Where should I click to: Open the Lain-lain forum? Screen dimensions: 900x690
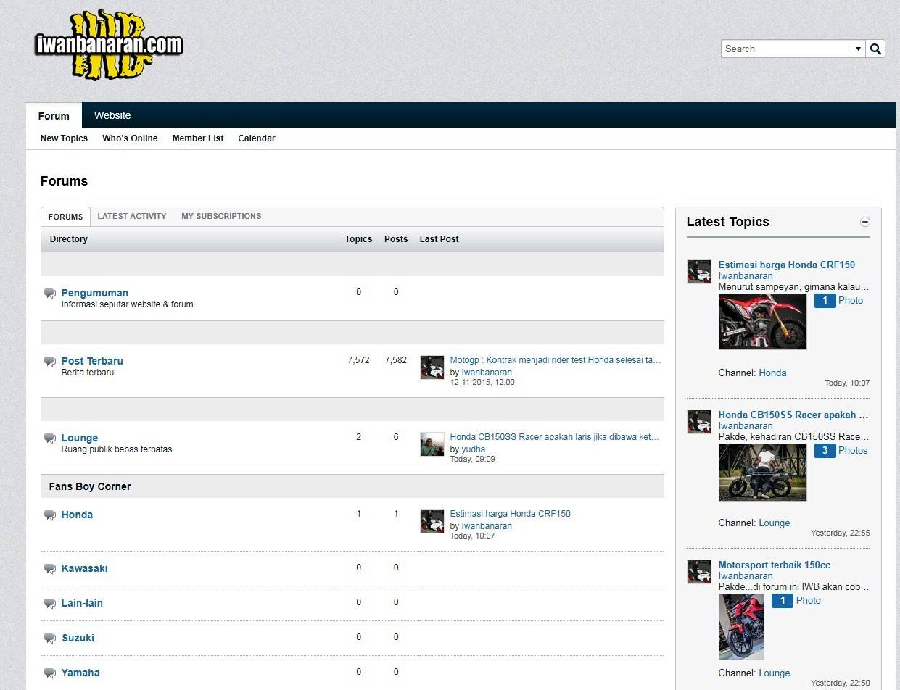82,603
